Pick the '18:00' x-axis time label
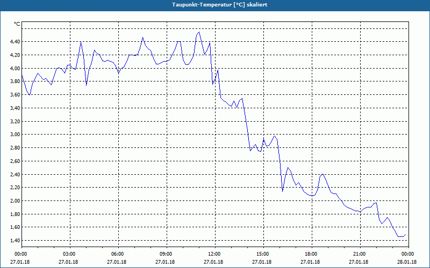Viewport: 430px width, 268px height. [312, 254]
